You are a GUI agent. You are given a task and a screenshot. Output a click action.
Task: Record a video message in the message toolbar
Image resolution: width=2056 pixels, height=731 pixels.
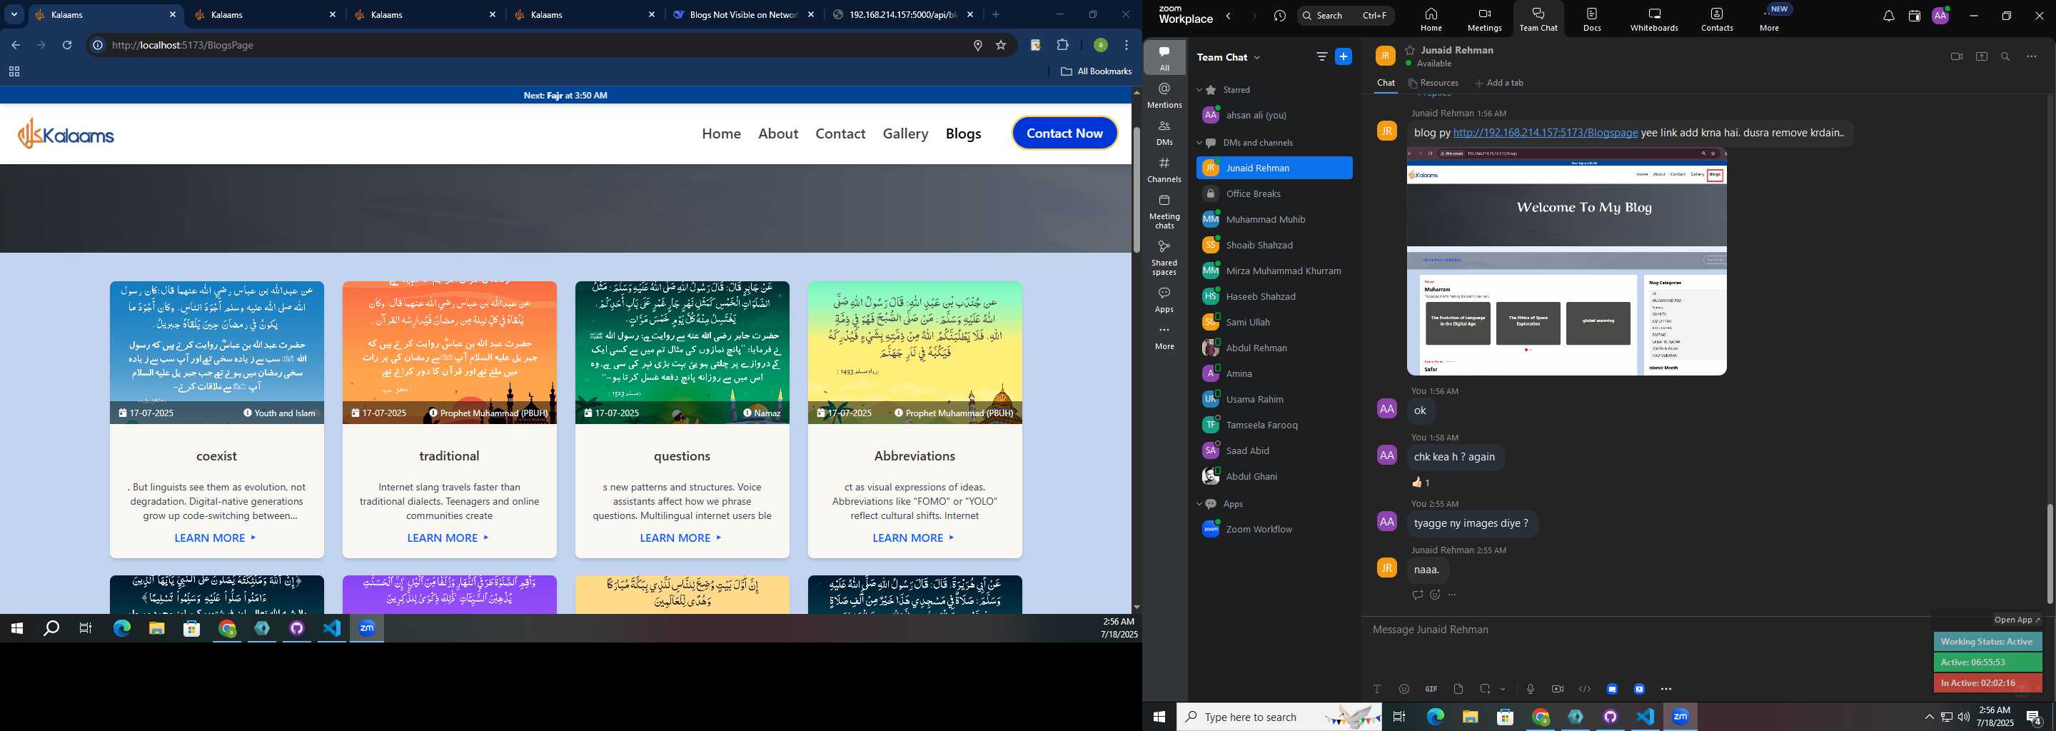tap(1557, 689)
